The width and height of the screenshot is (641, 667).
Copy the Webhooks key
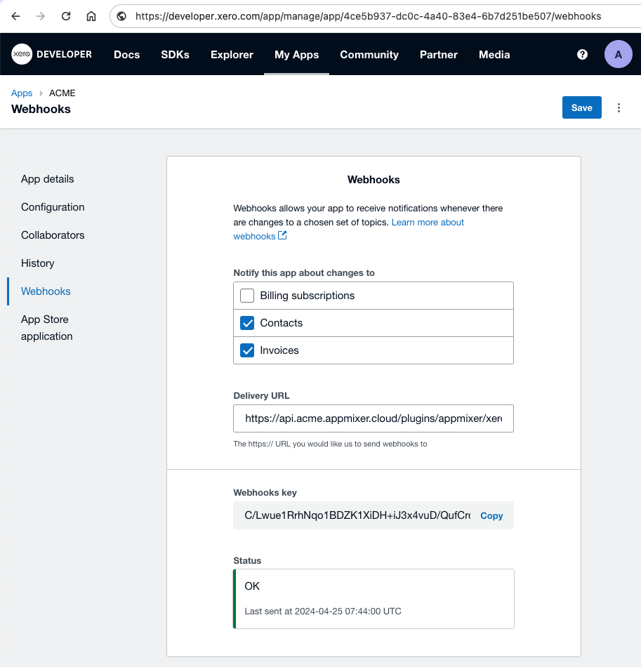point(491,515)
